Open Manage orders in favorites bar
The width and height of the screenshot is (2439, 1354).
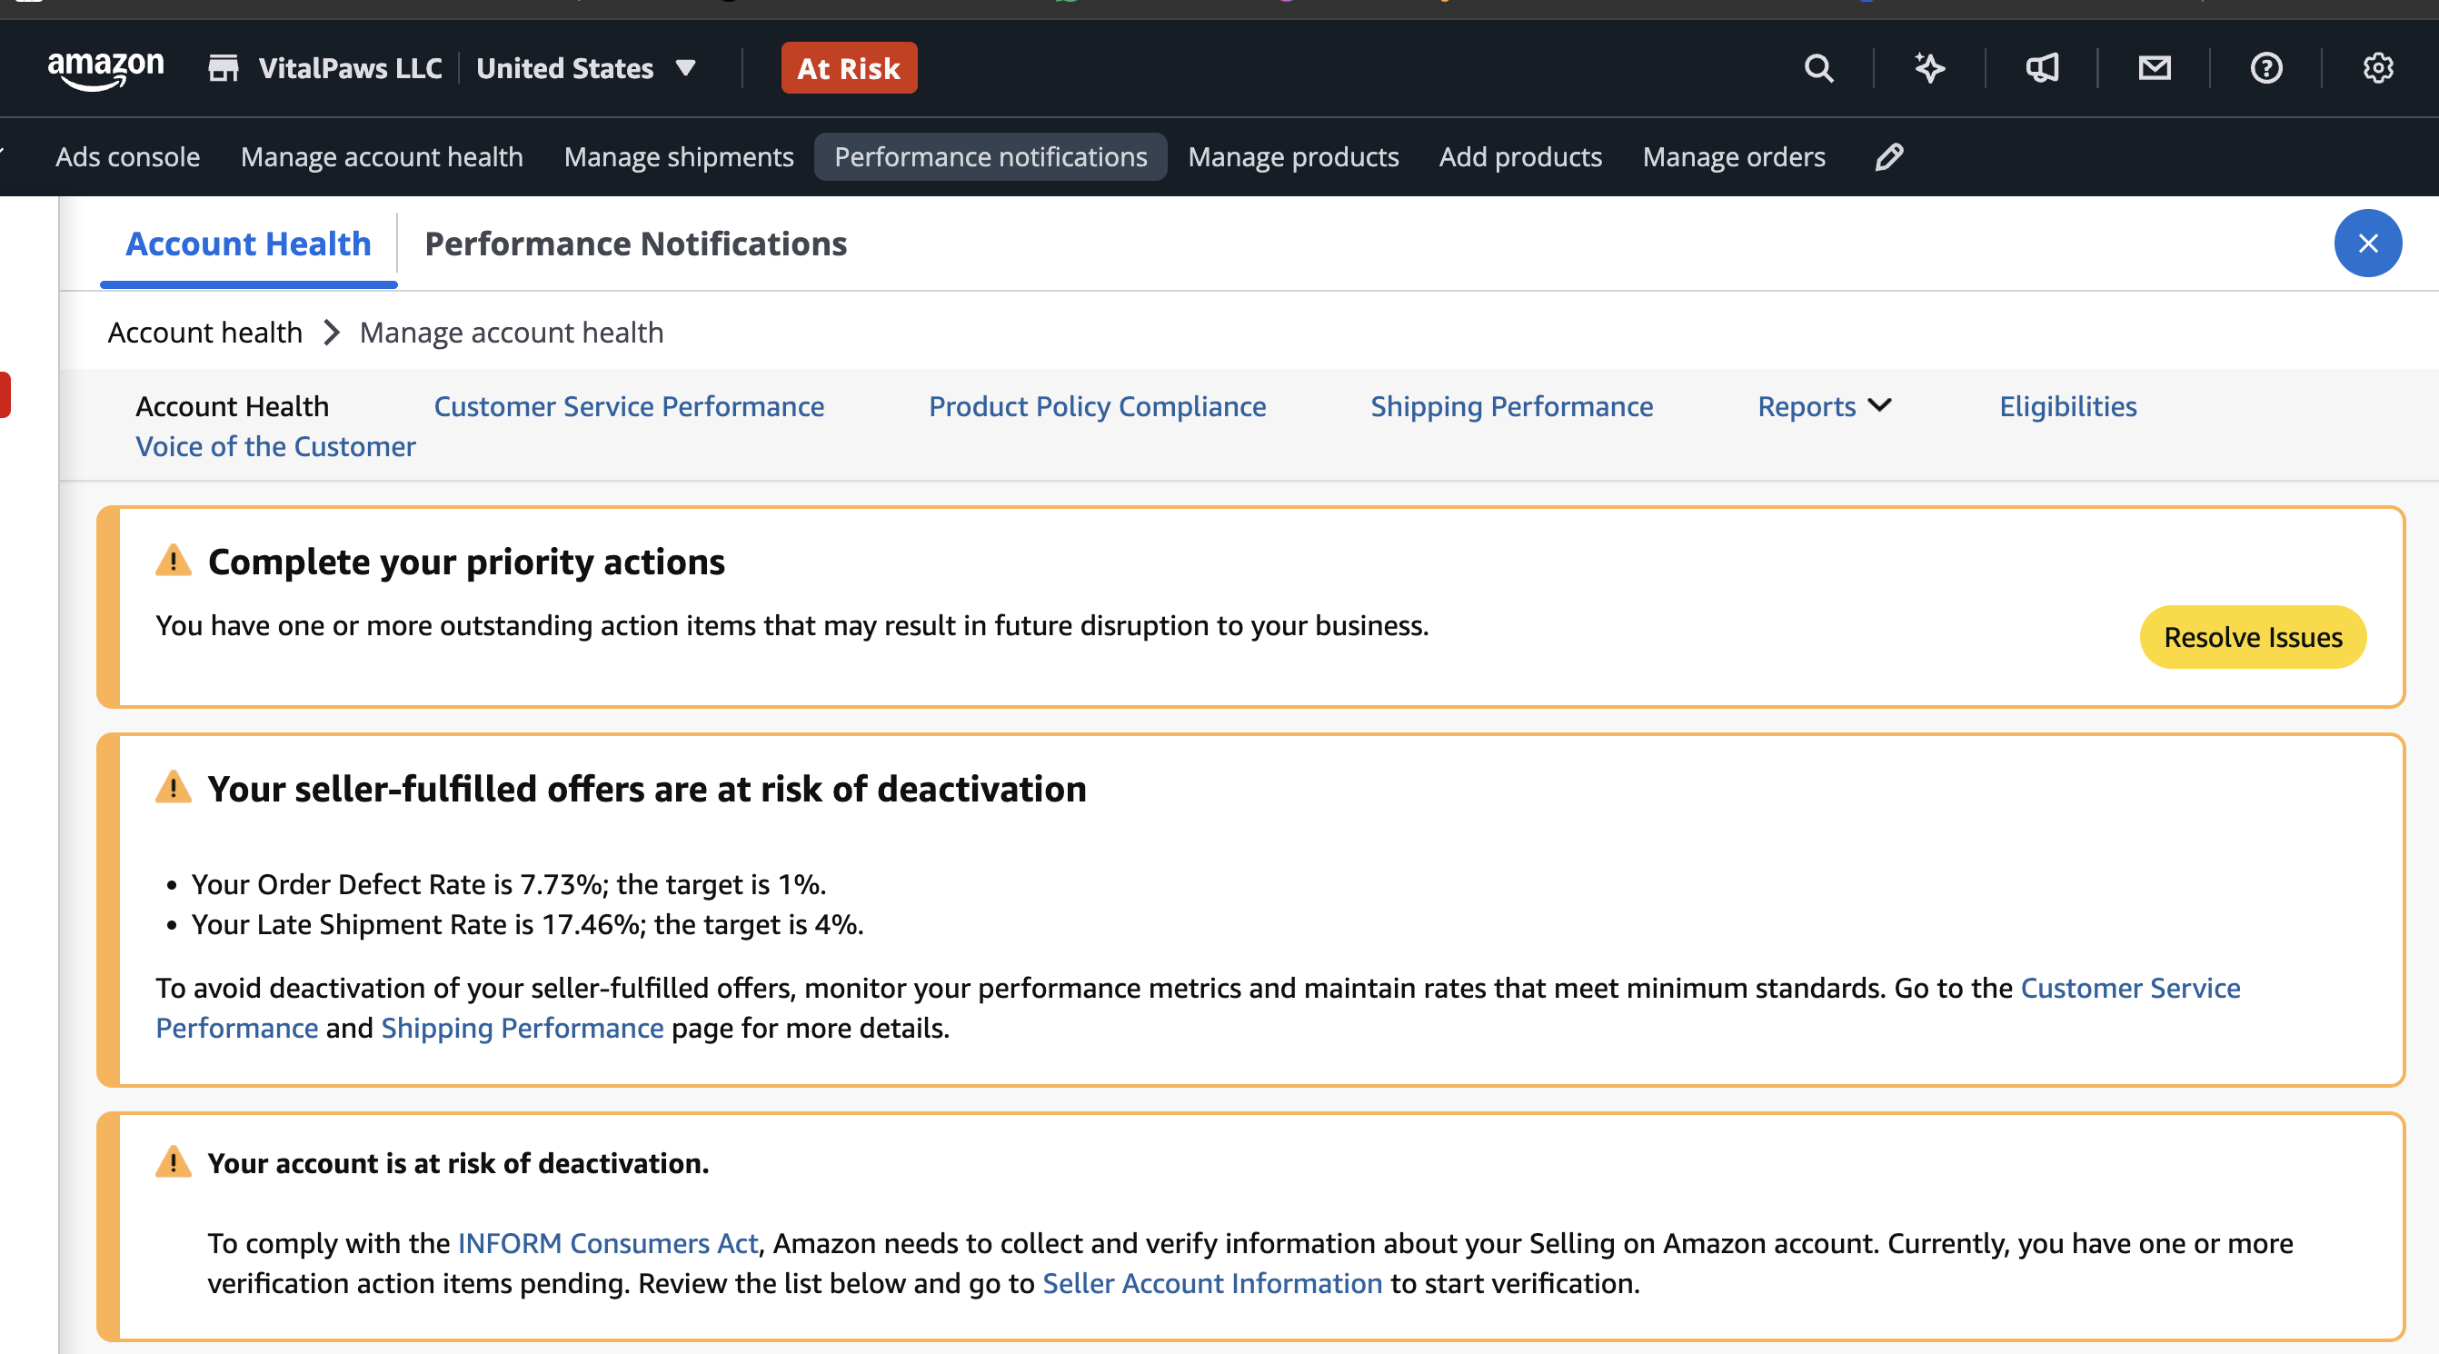pos(1734,156)
